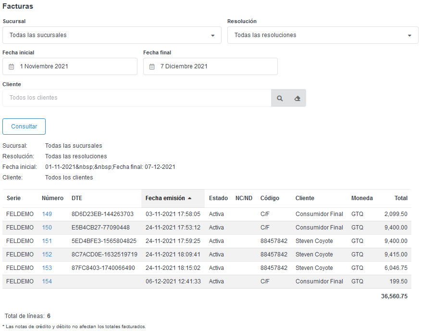
Task: Sort by the Cliente column header
Action: click(305, 198)
